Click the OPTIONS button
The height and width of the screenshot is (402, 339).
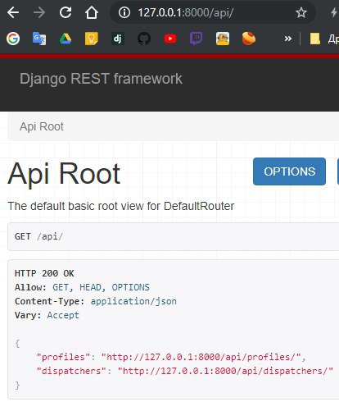coord(289,171)
